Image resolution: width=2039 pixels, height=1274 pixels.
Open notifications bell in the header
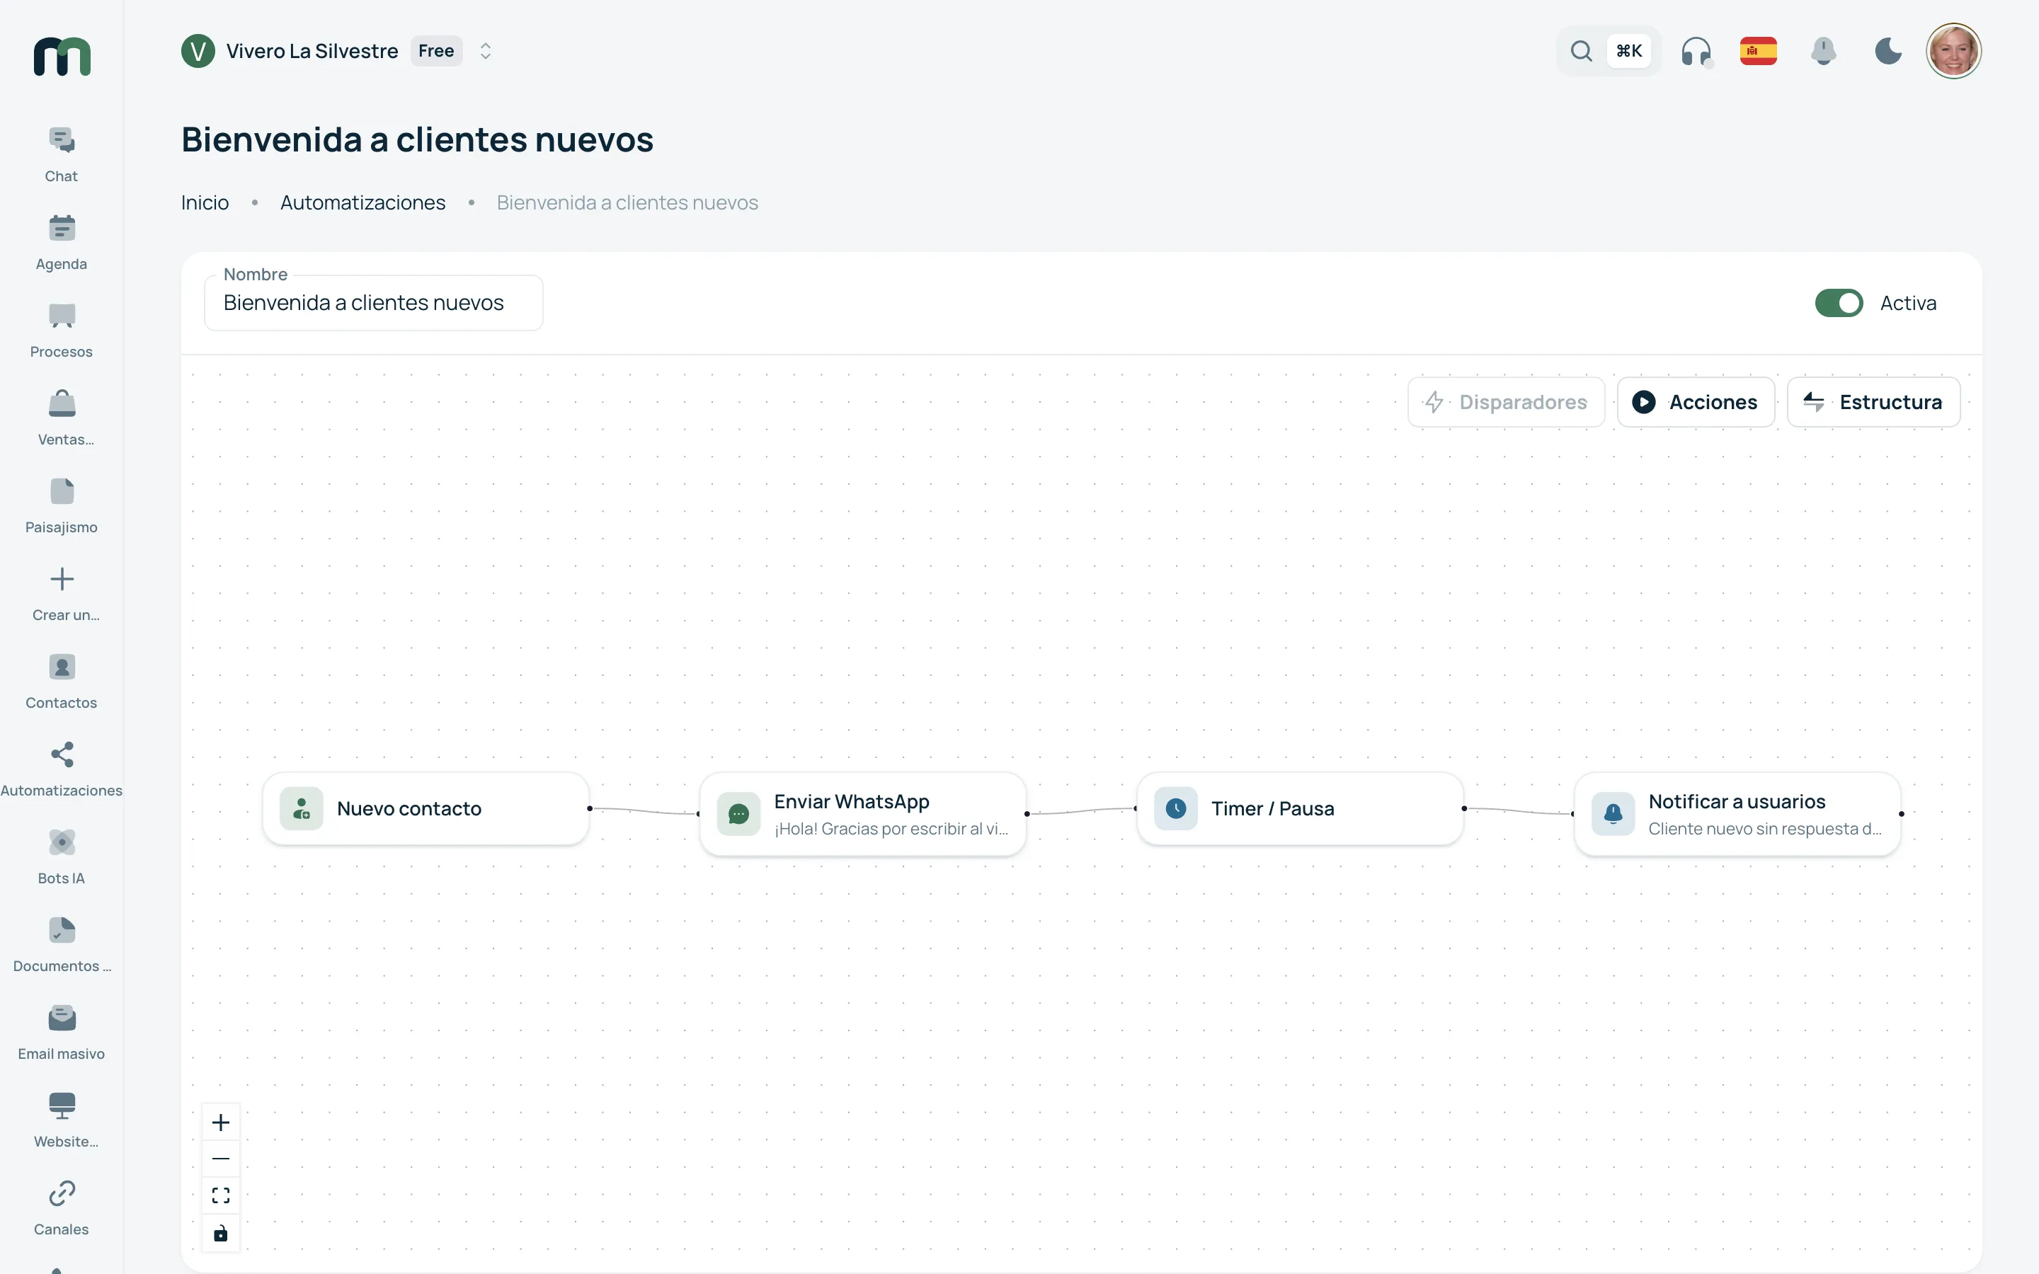1823,52
